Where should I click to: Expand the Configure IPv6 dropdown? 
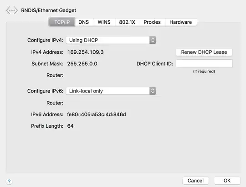[x=111, y=91]
